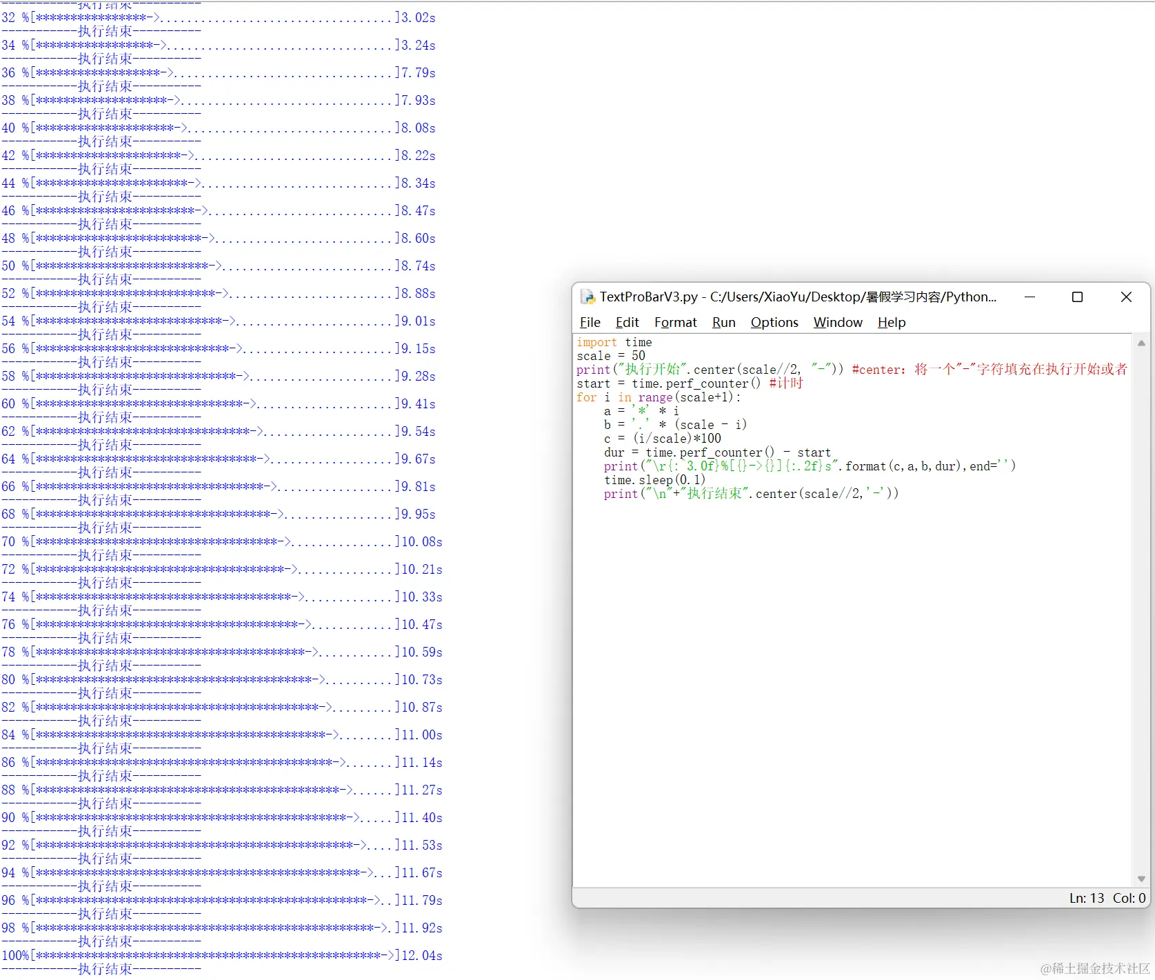1155x980 pixels.
Task: Open the Help menu
Action: coord(892,322)
